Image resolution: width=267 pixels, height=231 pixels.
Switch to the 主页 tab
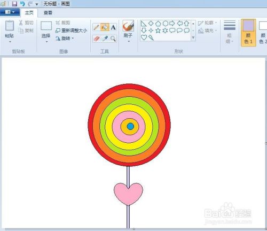tap(29, 13)
